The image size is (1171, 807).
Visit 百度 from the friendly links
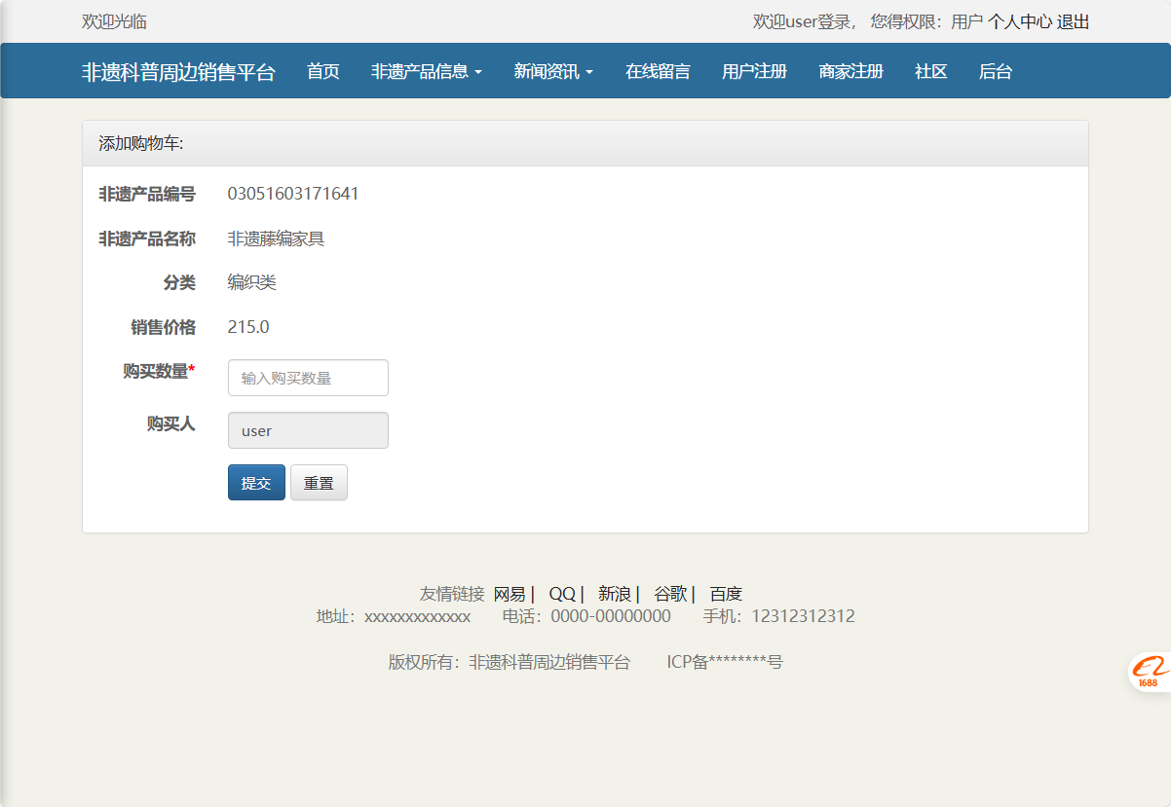click(726, 593)
